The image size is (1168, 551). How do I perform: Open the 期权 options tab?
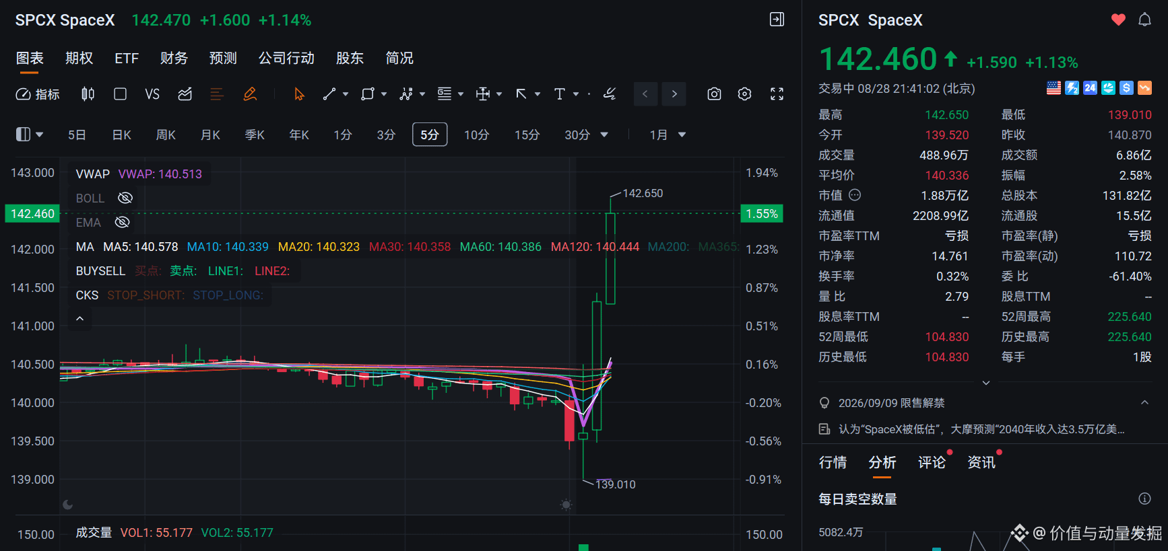point(79,59)
